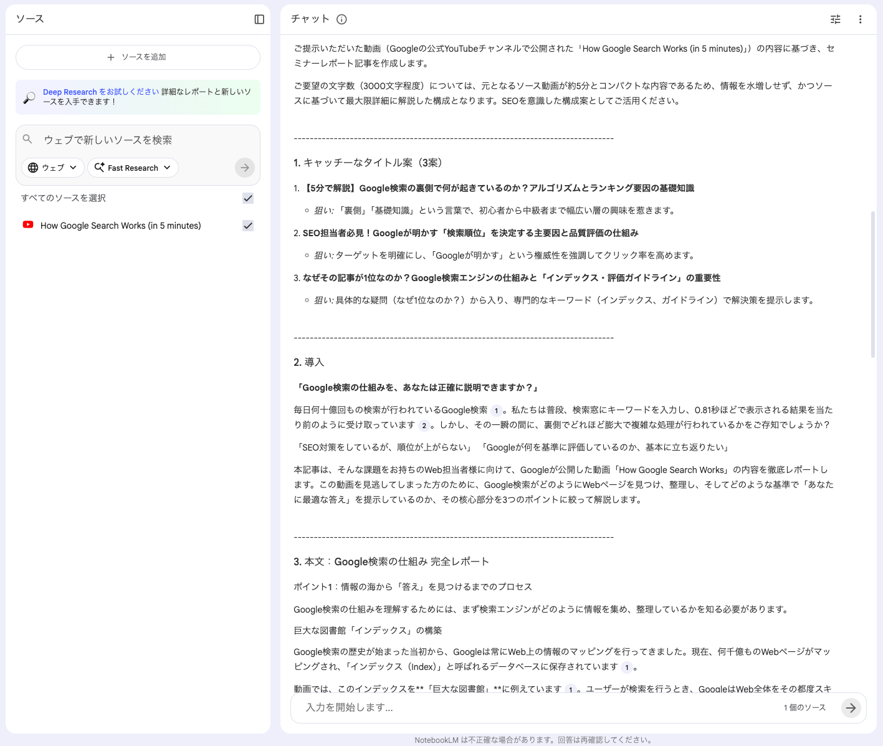Open the Deep Research をお試しください link
Screen dimensions: 883x746
tap(100, 92)
